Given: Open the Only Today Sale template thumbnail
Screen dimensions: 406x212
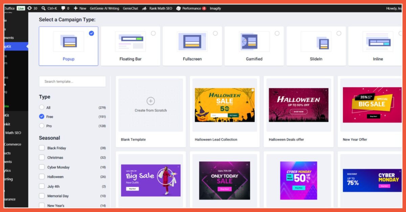Looking at the screenshot, I should pyautogui.click(x=225, y=180).
